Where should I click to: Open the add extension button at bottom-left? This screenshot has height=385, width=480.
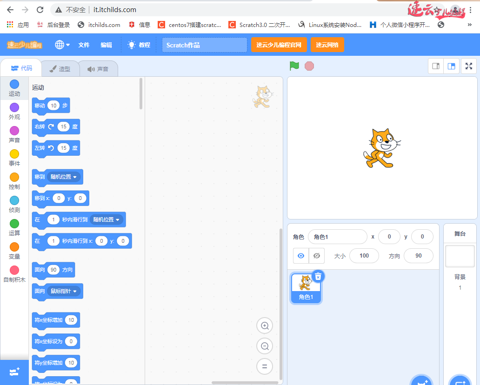coord(14,372)
